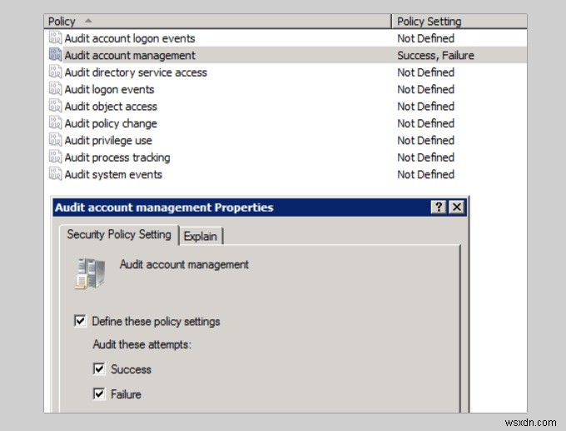Click Not Defined for Audit directory service access
Image resolution: width=566 pixels, height=431 pixels.
click(425, 73)
